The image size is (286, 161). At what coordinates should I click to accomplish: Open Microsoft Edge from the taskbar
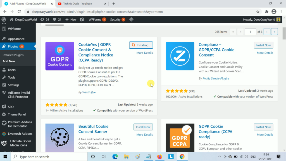pos(115,157)
